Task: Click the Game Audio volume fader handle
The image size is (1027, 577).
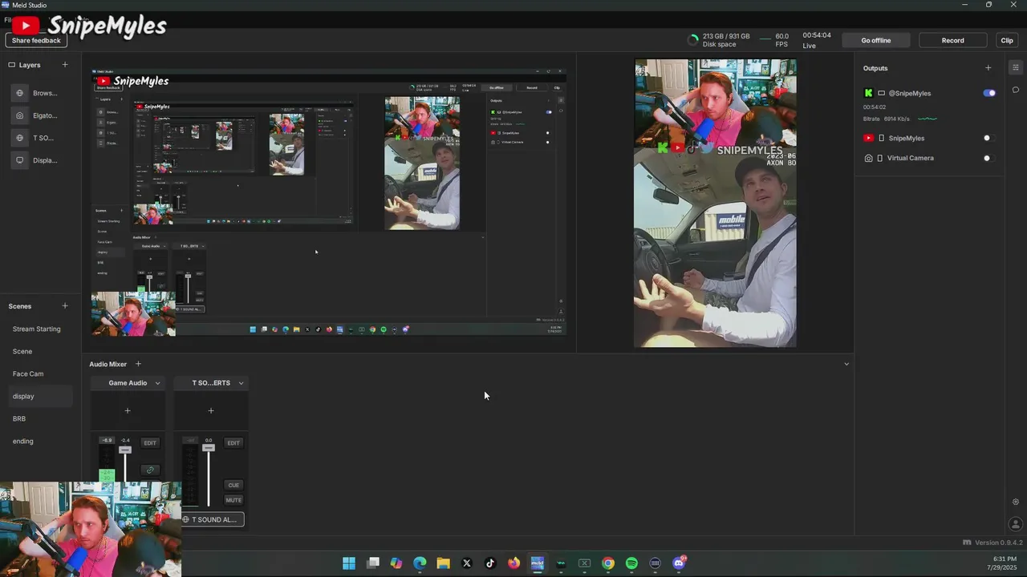Action: pyautogui.click(x=125, y=450)
